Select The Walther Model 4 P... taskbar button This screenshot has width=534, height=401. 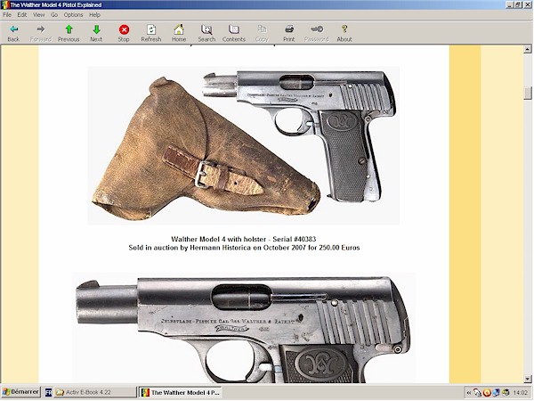tap(181, 392)
